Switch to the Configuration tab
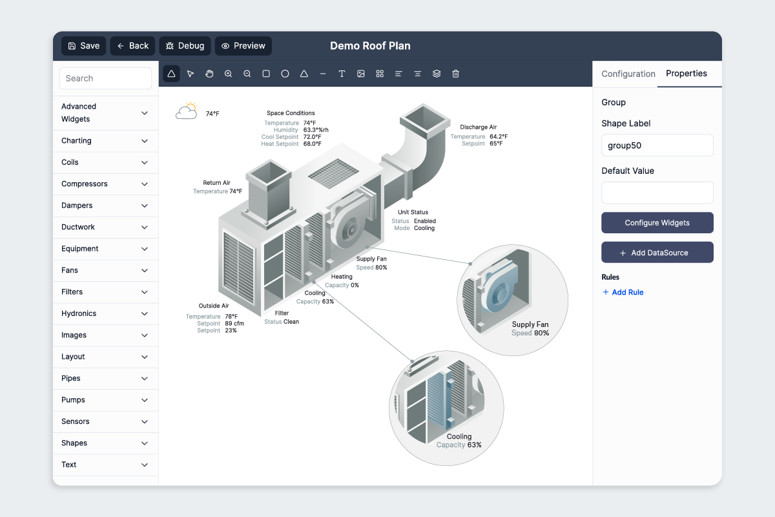Screen dimensions: 775x517 (x=628, y=74)
